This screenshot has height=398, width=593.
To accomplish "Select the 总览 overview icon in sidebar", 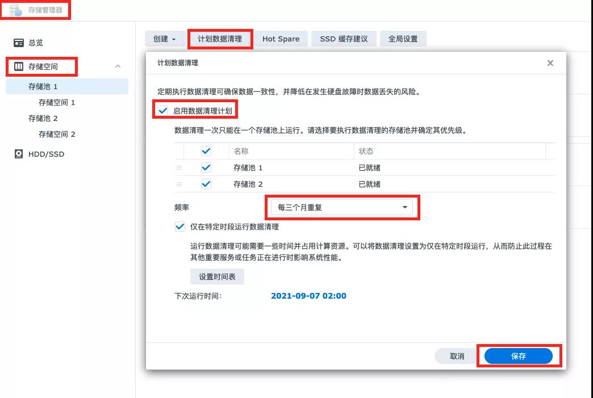I will 18,43.
